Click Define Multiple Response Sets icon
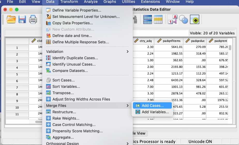 48,42
